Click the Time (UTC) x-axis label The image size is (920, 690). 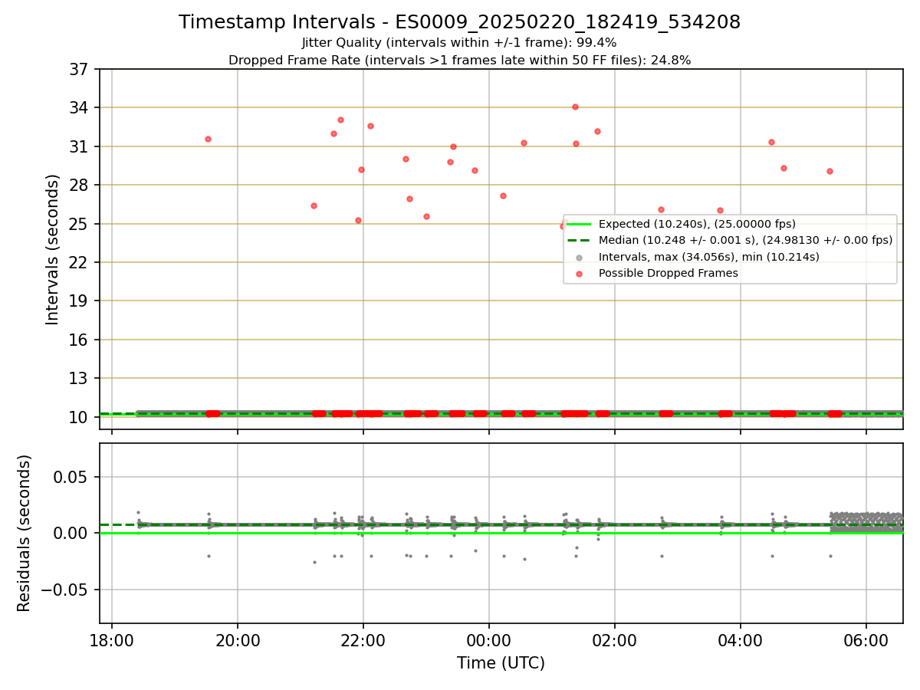tap(501, 663)
